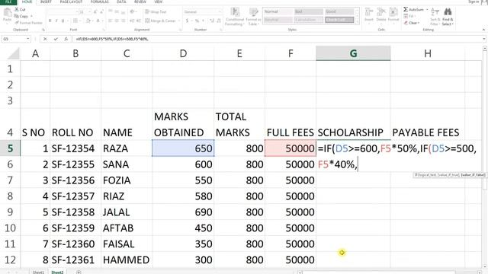Toggle Wrap Text
Screen dimensions: 488x274
(156, 12)
